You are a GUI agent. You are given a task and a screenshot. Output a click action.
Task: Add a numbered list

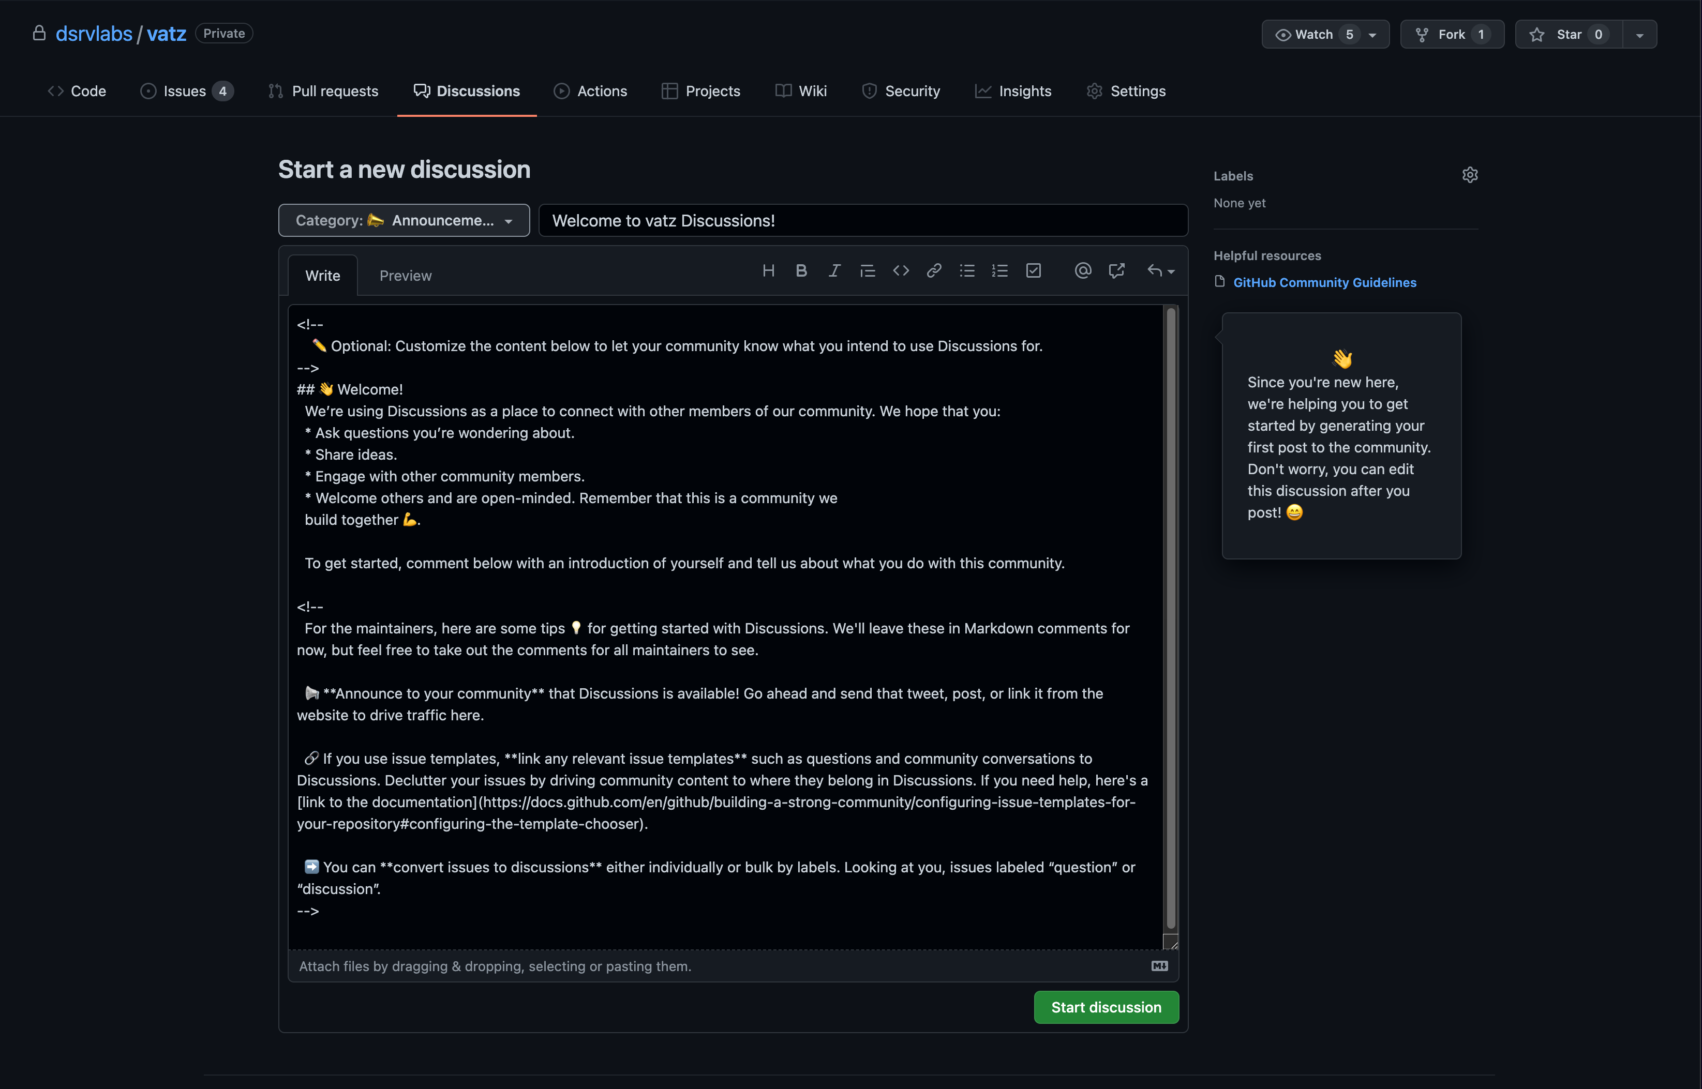[999, 270]
